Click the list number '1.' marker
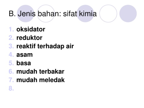 [x=11, y=29]
